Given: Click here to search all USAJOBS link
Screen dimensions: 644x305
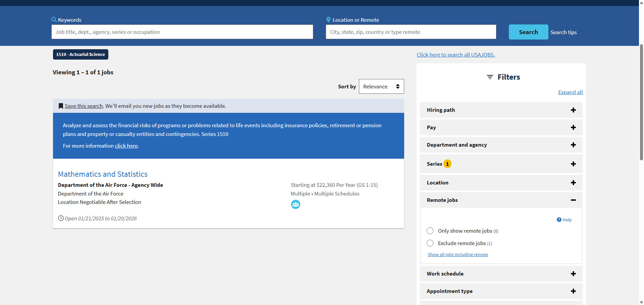Looking at the screenshot, I should click(456, 55).
